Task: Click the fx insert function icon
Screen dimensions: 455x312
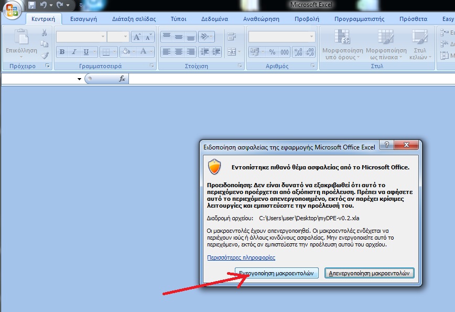Action: (x=122, y=79)
